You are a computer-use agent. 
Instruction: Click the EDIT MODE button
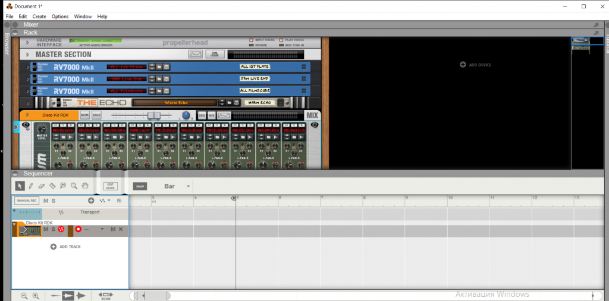click(110, 186)
